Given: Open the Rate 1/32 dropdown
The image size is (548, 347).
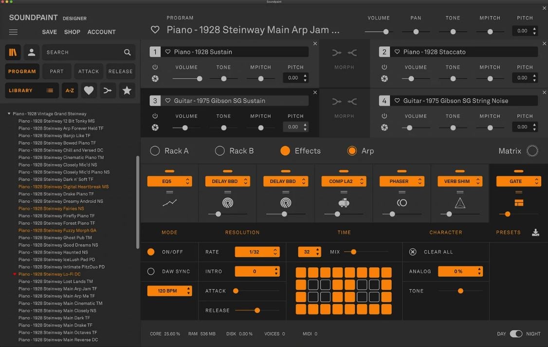Looking at the screenshot, I should (257, 252).
